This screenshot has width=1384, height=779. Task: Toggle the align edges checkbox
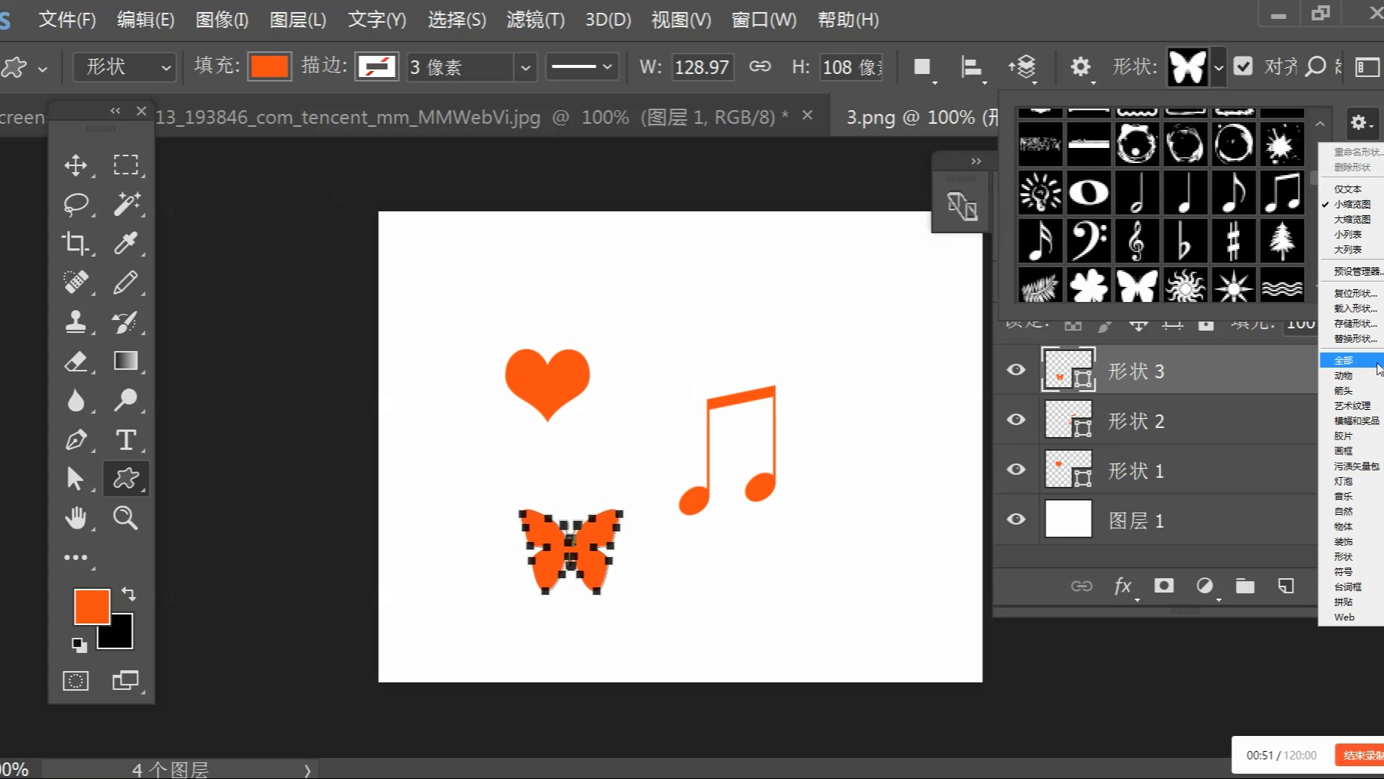(1243, 66)
